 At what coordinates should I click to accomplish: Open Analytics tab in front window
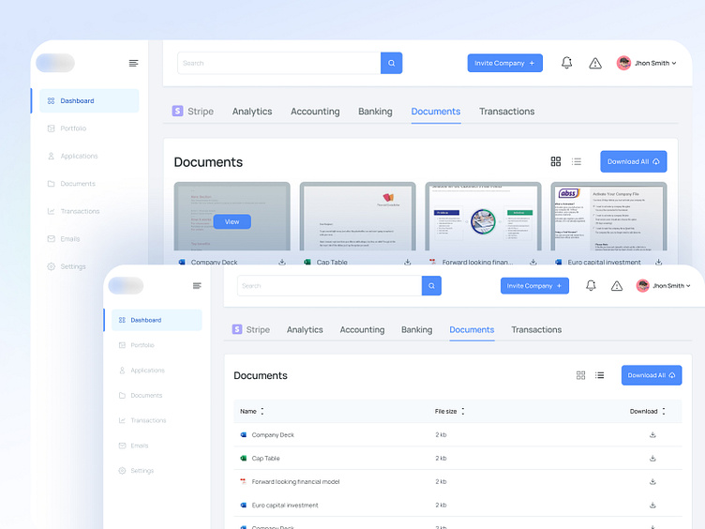(x=305, y=330)
